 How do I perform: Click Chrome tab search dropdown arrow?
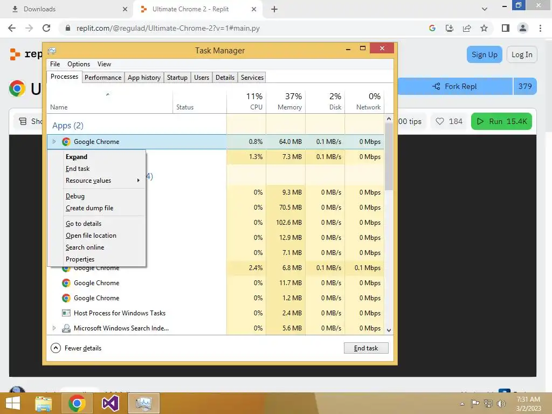tap(485, 9)
